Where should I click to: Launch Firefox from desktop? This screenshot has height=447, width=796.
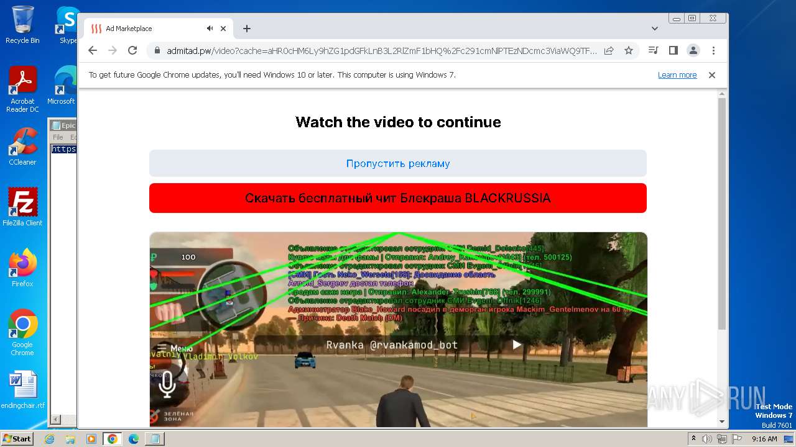(x=22, y=268)
